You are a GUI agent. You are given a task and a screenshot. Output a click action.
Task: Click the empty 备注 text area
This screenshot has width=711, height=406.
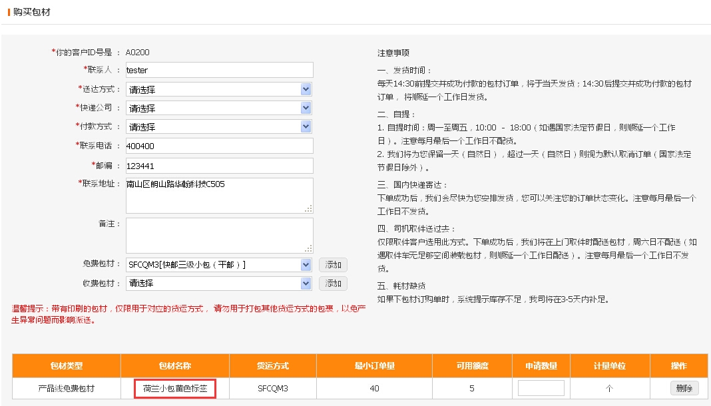point(219,235)
